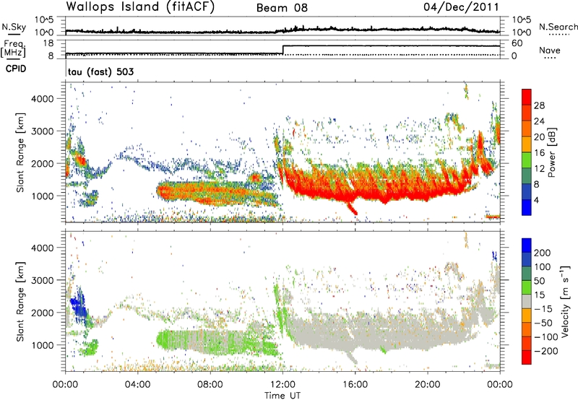
Task: Click the '28' label on the Power colorbar
Action: (539, 105)
